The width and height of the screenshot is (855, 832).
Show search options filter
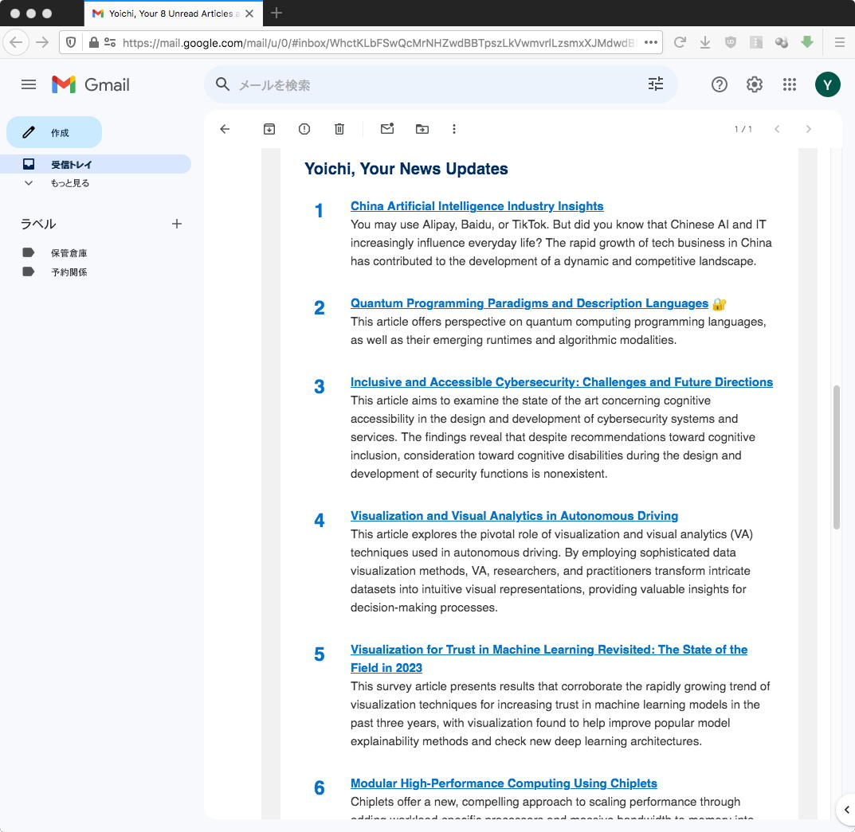tap(655, 84)
